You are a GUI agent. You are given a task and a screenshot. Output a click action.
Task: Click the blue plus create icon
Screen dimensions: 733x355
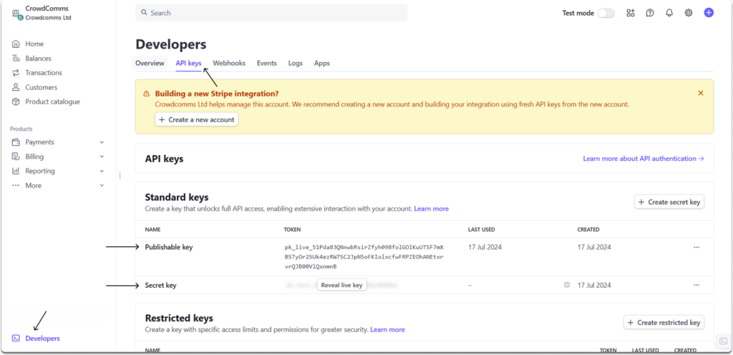[709, 13]
